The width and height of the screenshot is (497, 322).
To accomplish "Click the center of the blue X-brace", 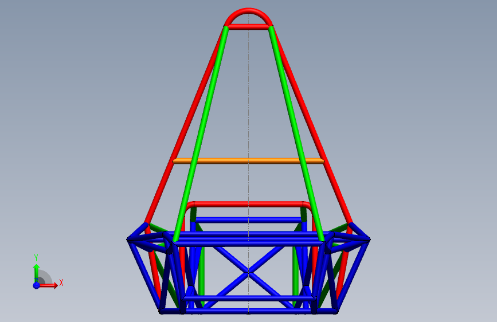I will 249,272.
